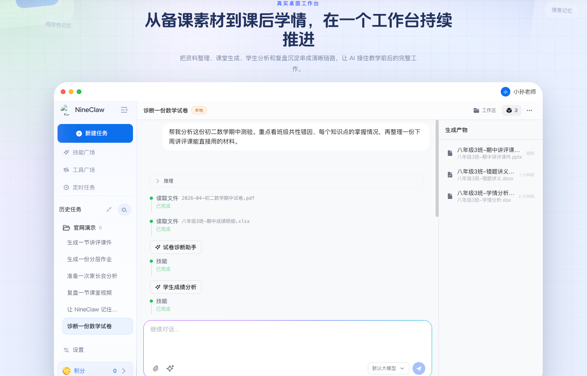Screen dimensions: 587x376
Task: Toggle the 工作区 workspace panel
Action: (x=485, y=110)
